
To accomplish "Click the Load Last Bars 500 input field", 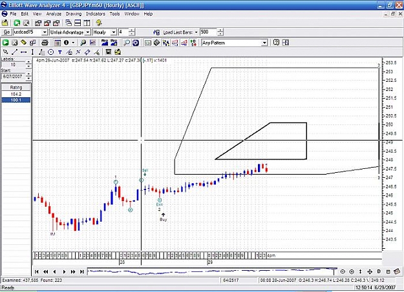I will pos(208,32).
